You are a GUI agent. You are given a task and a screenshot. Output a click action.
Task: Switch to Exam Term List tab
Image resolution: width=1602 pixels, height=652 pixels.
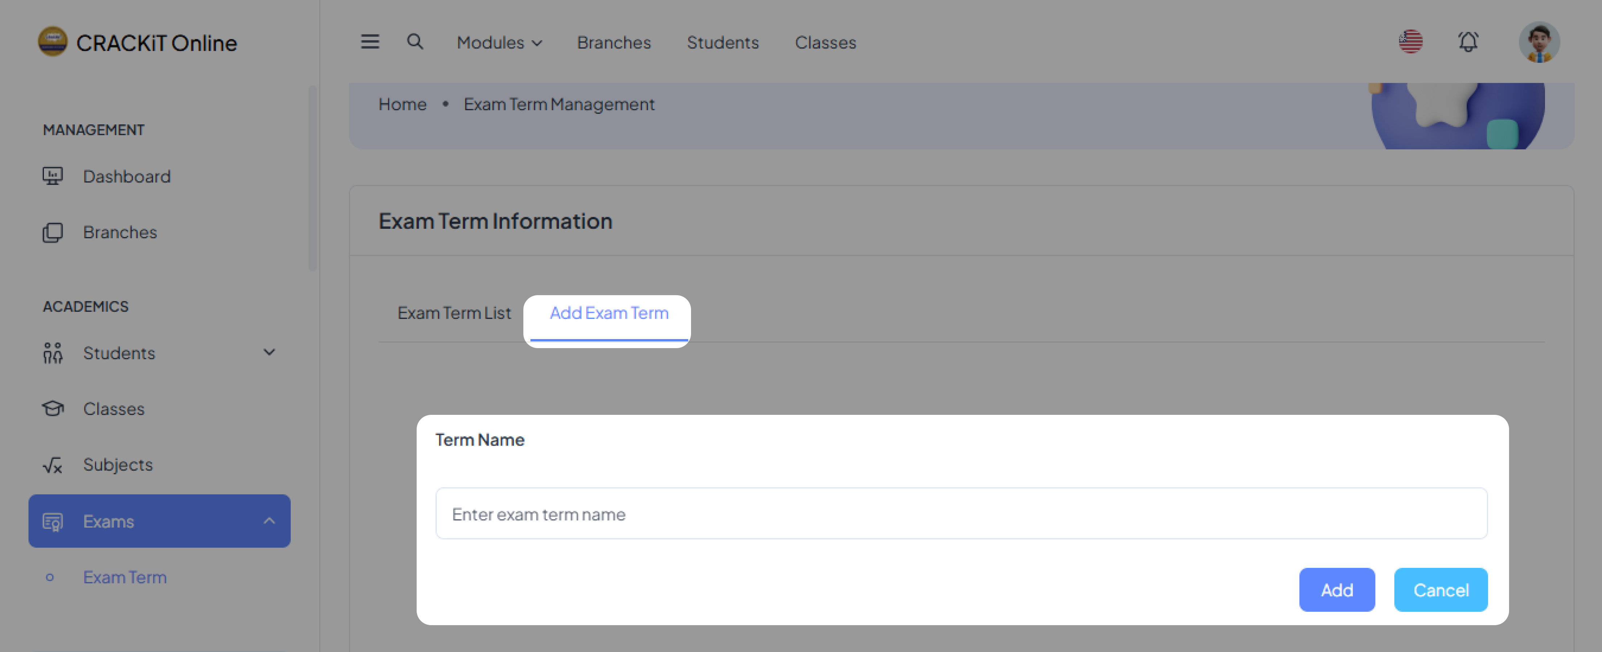tap(454, 313)
